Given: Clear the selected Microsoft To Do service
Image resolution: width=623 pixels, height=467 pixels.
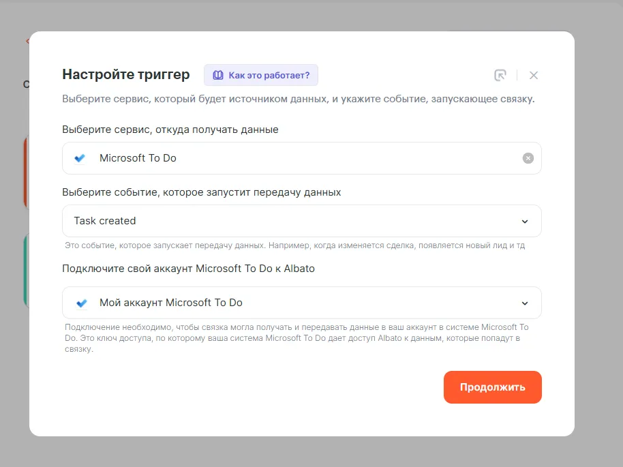Looking at the screenshot, I should tap(528, 158).
